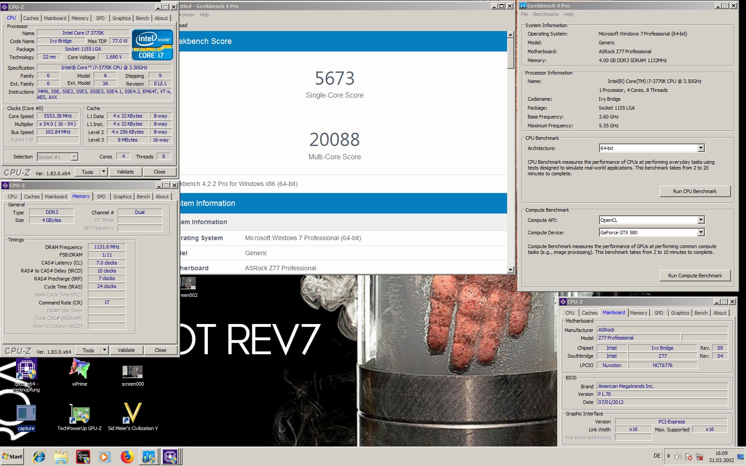Open the Socket #1 selection dropdown
Screen dimensions: 746x466
point(58,157)
